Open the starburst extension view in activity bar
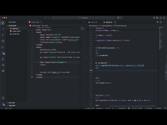Image resolution: width=167 pixels, height=125 pixels. (x=3, y=71)
